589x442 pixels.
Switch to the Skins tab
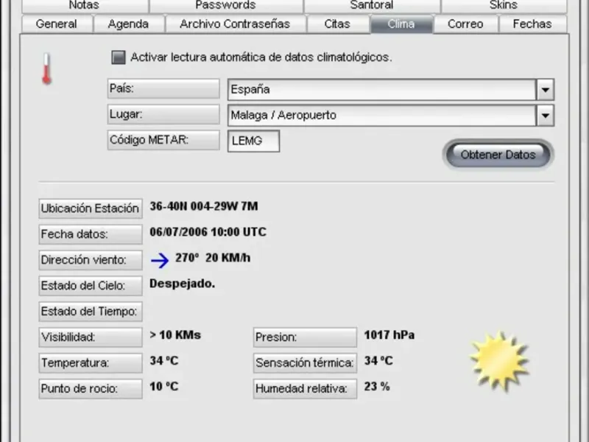(x=504, y=5)
